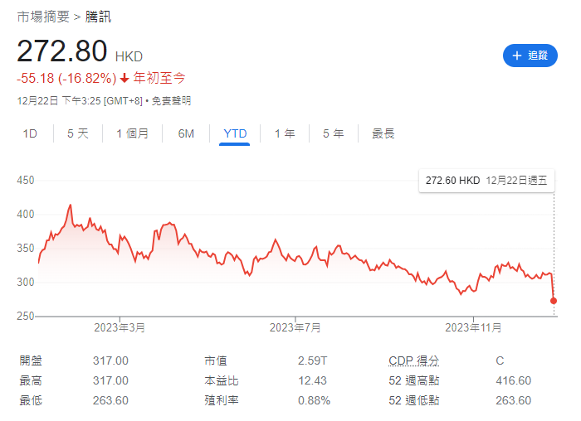Switch chart to 6M range
The height and width of the screenshot is (421, 581).
[x=186, y=133]
